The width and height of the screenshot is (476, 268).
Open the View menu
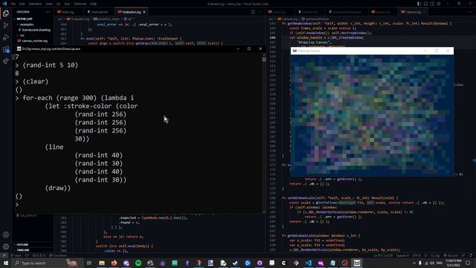coord(49,4)
